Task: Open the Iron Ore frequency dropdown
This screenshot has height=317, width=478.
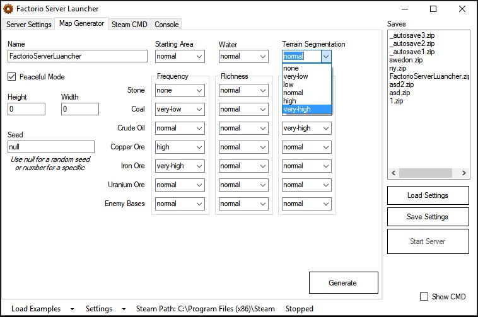Action: coord(180,166)
